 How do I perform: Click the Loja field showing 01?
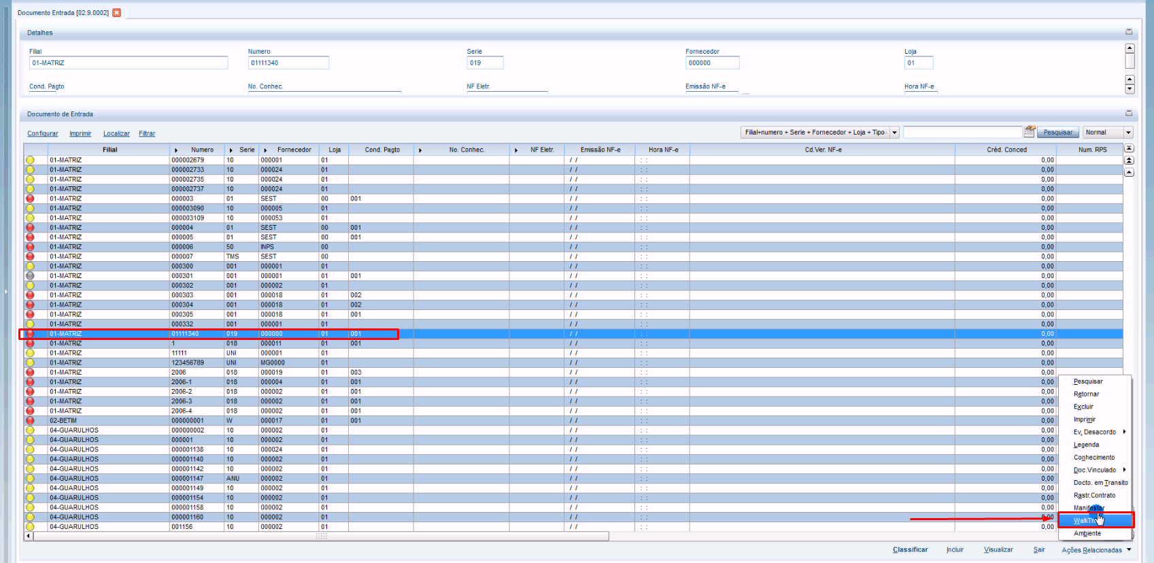point(918,63)
